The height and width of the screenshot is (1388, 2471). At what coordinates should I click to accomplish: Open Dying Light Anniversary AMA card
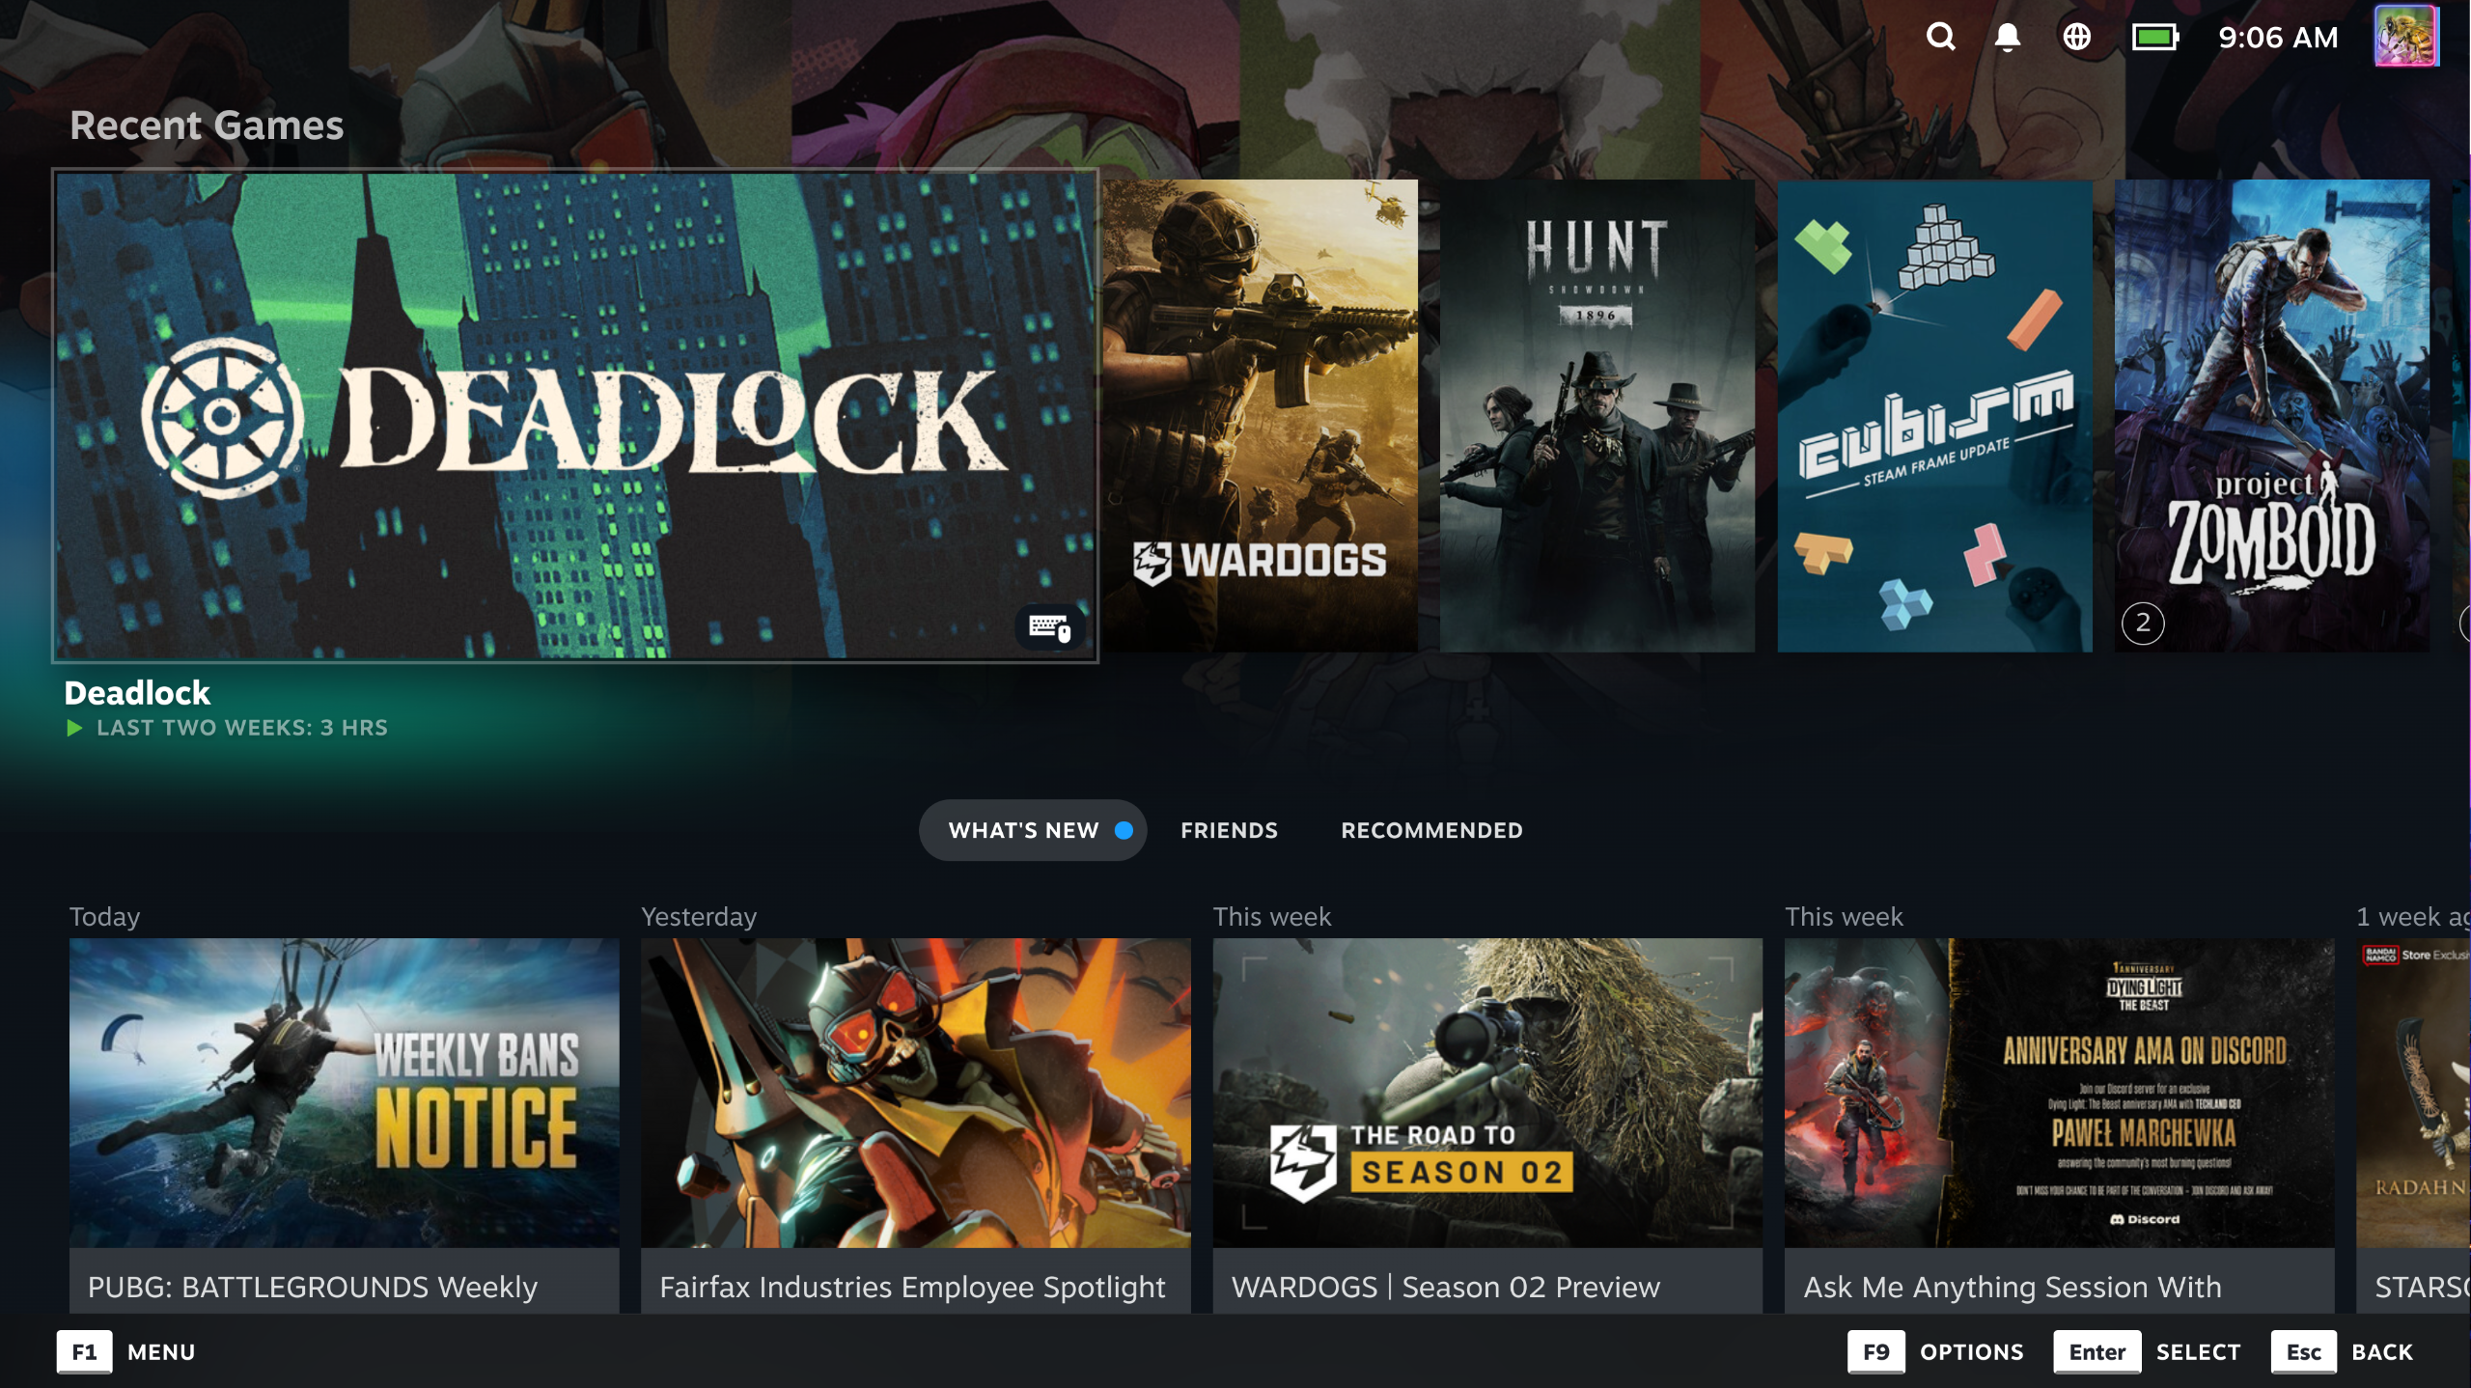[x=2059, y=1125]
